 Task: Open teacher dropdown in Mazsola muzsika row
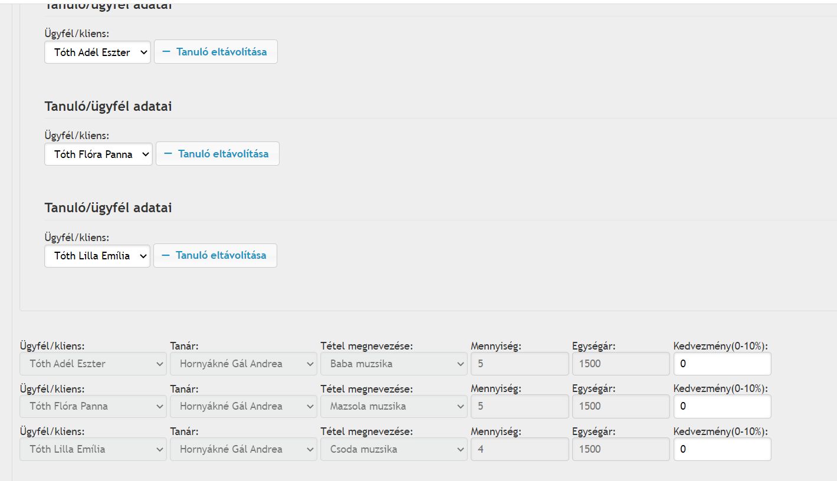click(244, 406)
